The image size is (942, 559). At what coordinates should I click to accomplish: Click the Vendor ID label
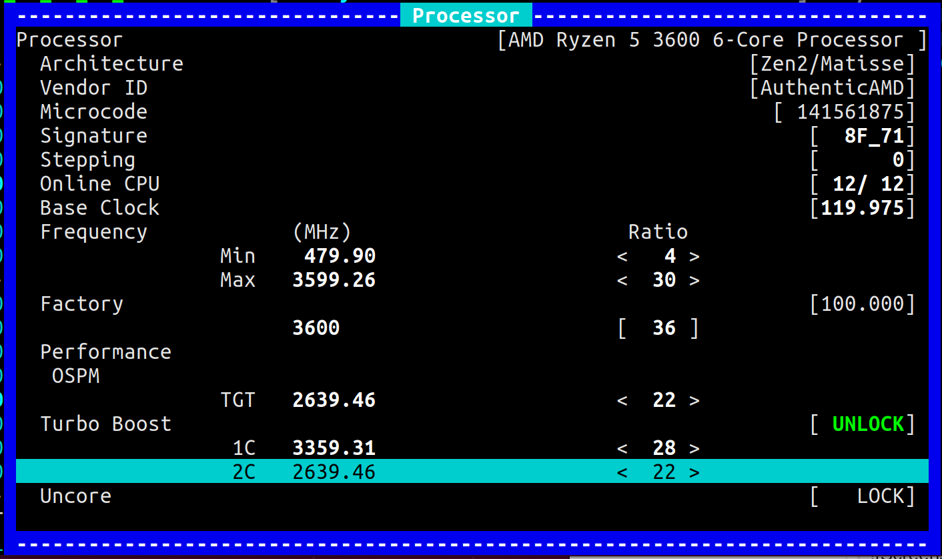click(94, 88)
